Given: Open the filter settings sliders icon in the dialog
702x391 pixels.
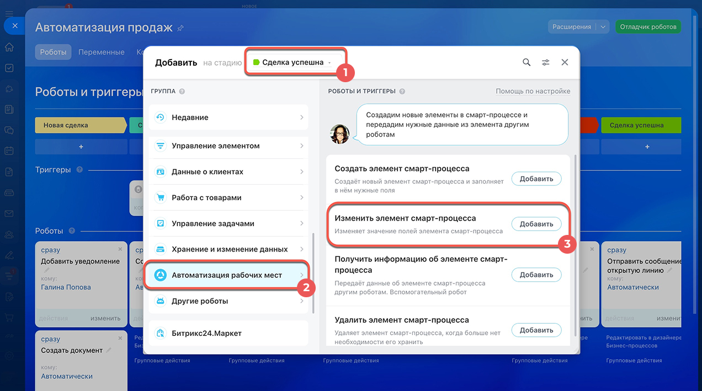Looking at the screenshot, I should tap(545, 62).
